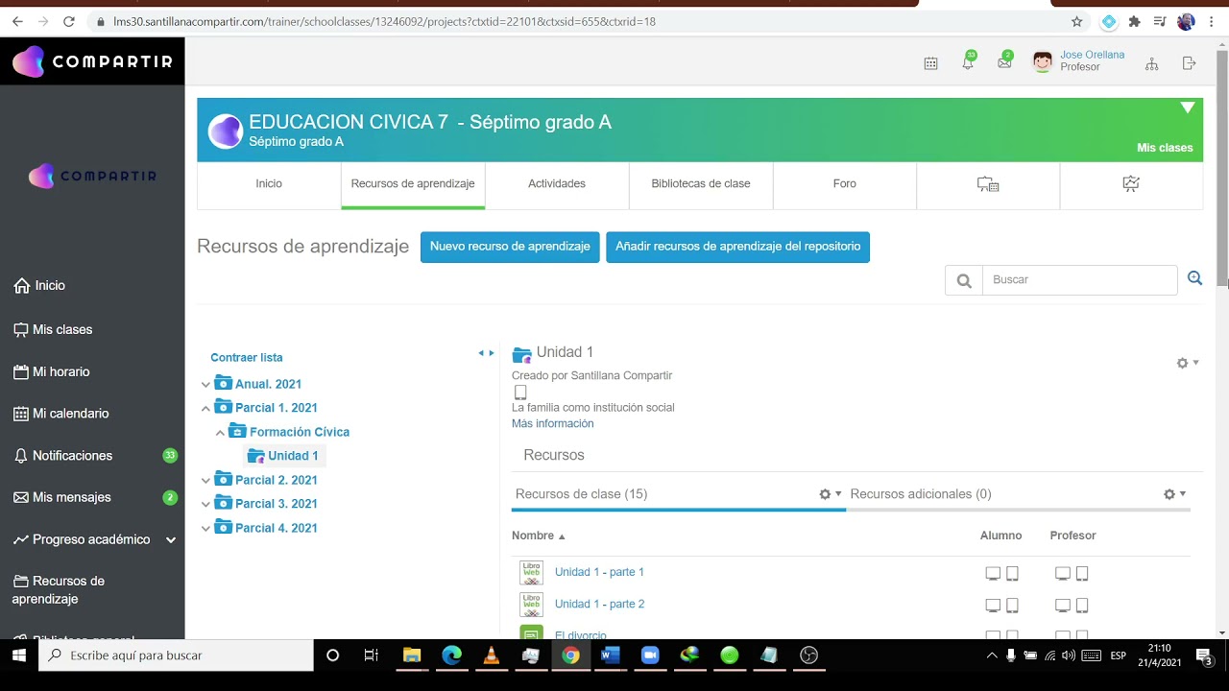Click the white triangle in class banner
This screenshot has width=1229, height=691.
[1188, 107]
